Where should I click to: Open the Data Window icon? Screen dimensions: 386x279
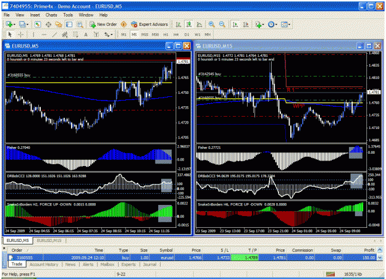click(x=48, y=24)
